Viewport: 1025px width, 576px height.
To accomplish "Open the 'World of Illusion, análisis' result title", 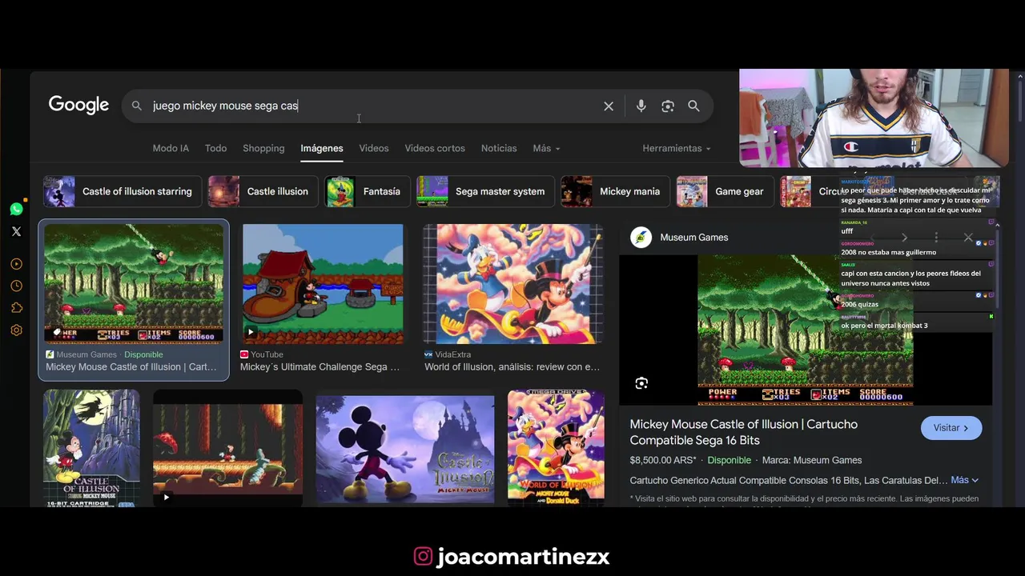I will pyautogui.click(x=512, y=366).
